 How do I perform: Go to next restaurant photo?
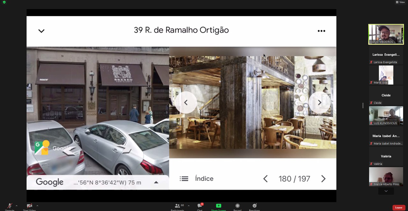tap(319, 102)
